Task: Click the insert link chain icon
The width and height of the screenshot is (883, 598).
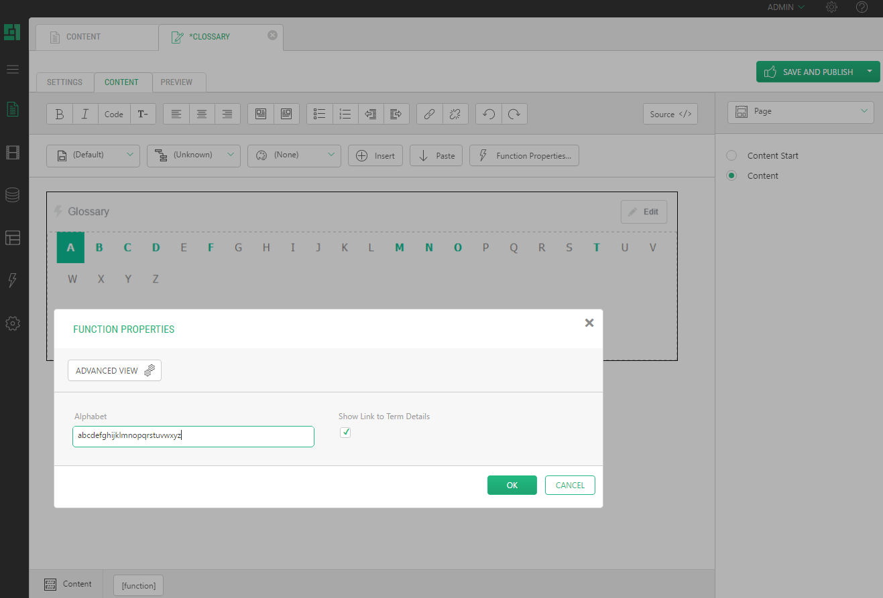Action: (429, 114)
